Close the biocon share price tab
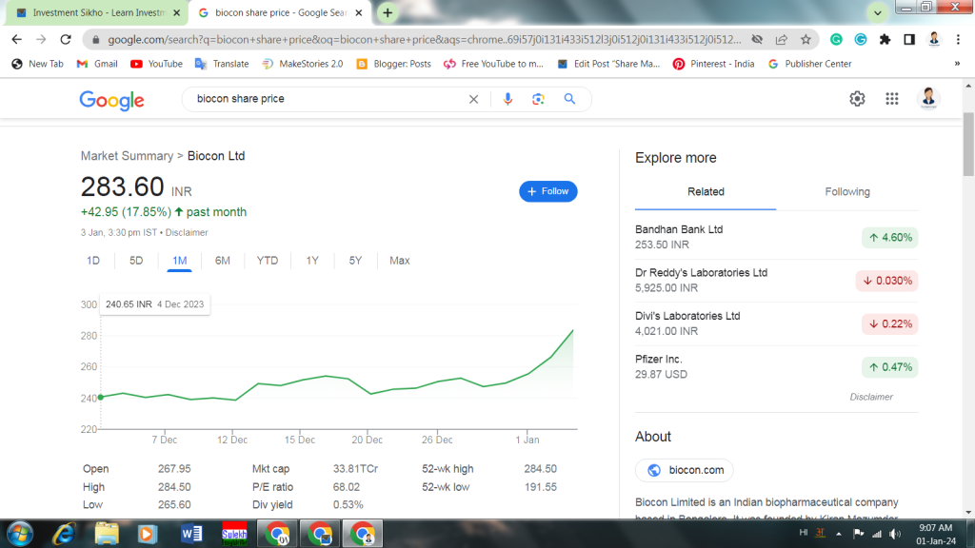The image size is (975, 548). 359,12
